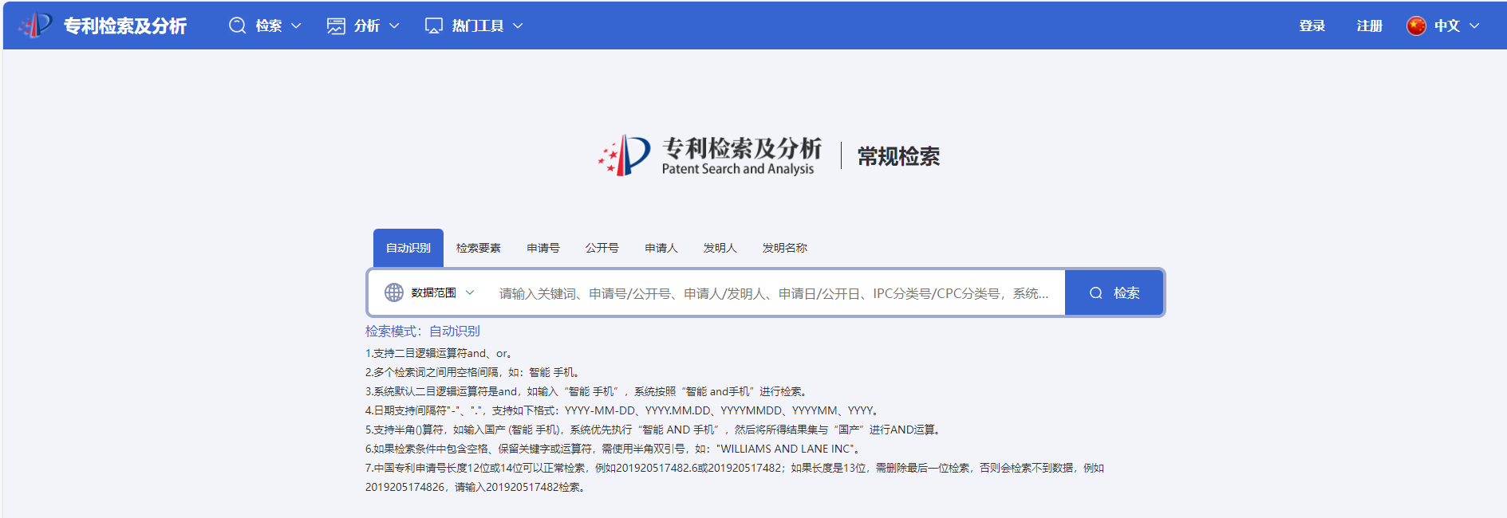Select the 公开号 search tab
Image resolution: width=1507 pixels, height=518 pixels.
[x=602, y=248]
